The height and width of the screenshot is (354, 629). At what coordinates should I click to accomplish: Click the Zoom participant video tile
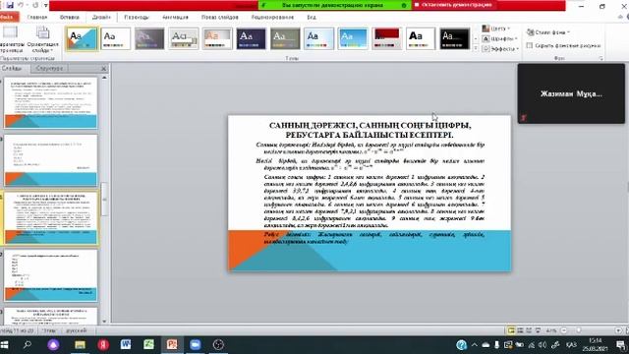[571, 93]
